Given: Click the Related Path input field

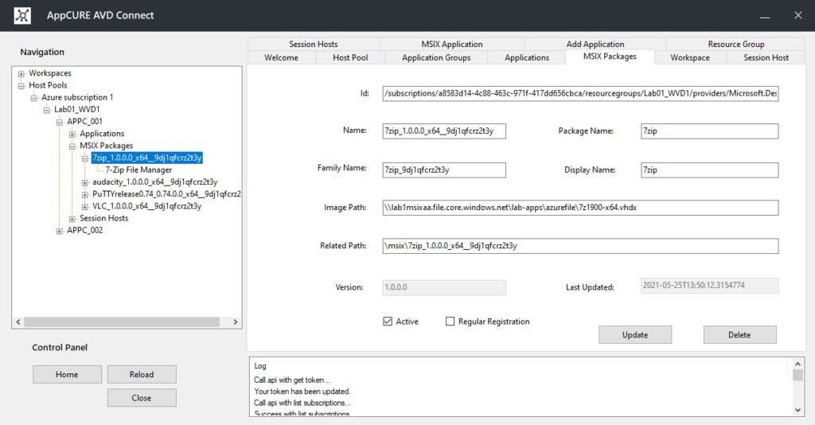Looking at the screenshot, I should (x=580, y=246).
